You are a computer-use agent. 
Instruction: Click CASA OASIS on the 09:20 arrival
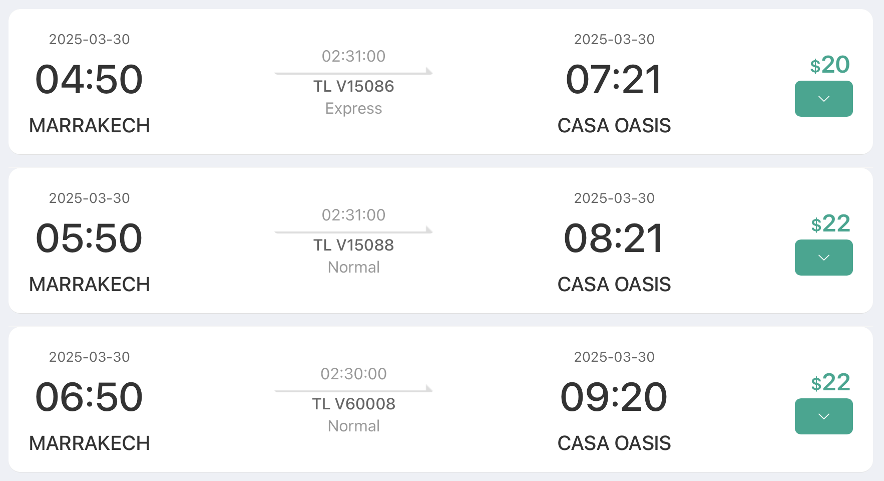(614, 443)
